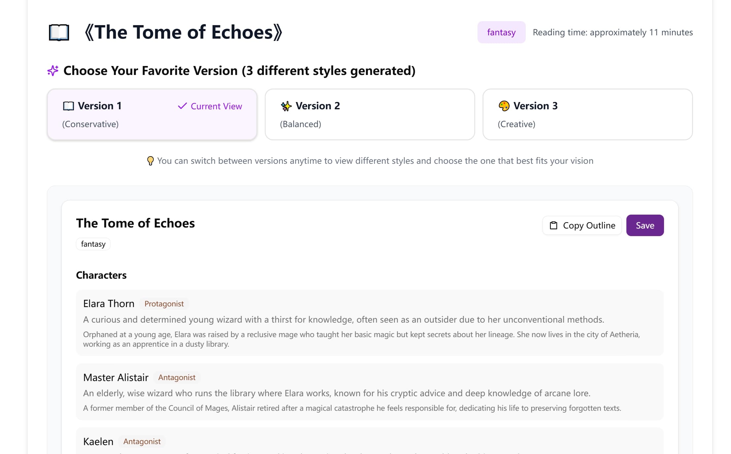Click the sparkle icon on the Version 2 card
The width and height of the screenshot is (731, 454).
pos(286,106)
